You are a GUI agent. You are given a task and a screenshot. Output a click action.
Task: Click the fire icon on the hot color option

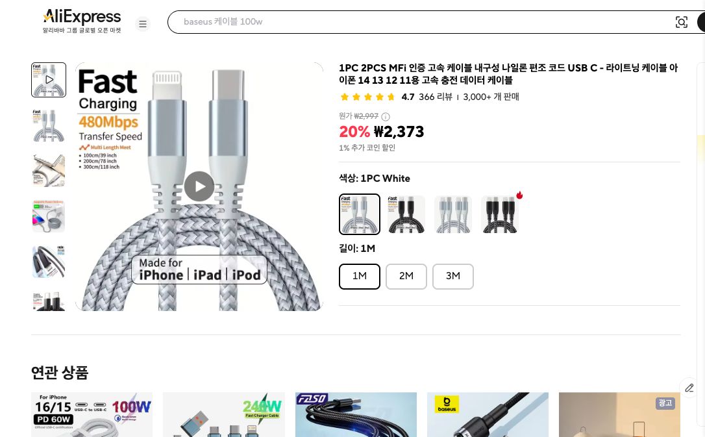(x=519, y=195)
